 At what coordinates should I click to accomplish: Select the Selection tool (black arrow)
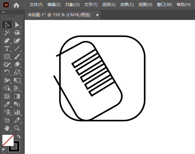click(x=7, y=25)
